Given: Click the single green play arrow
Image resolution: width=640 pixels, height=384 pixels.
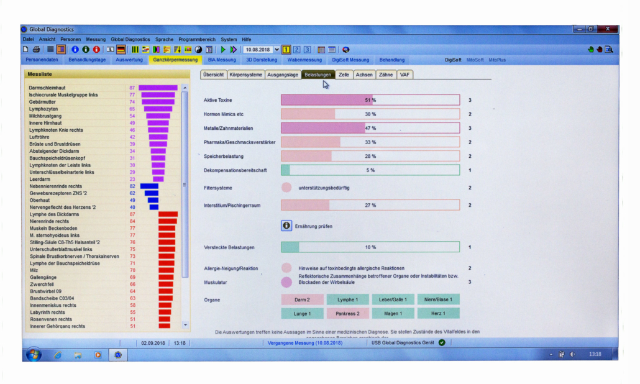Looking at the screenshot, I should [x=223, y=49].
